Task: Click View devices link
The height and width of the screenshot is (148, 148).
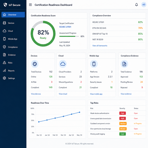Action: point(36,94)
